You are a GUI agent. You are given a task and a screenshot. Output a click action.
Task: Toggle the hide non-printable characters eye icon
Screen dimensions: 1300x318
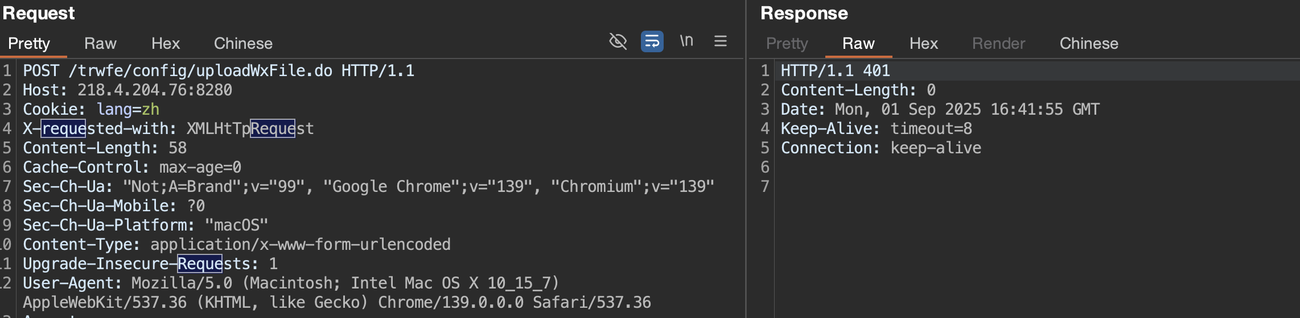point(618,41)
